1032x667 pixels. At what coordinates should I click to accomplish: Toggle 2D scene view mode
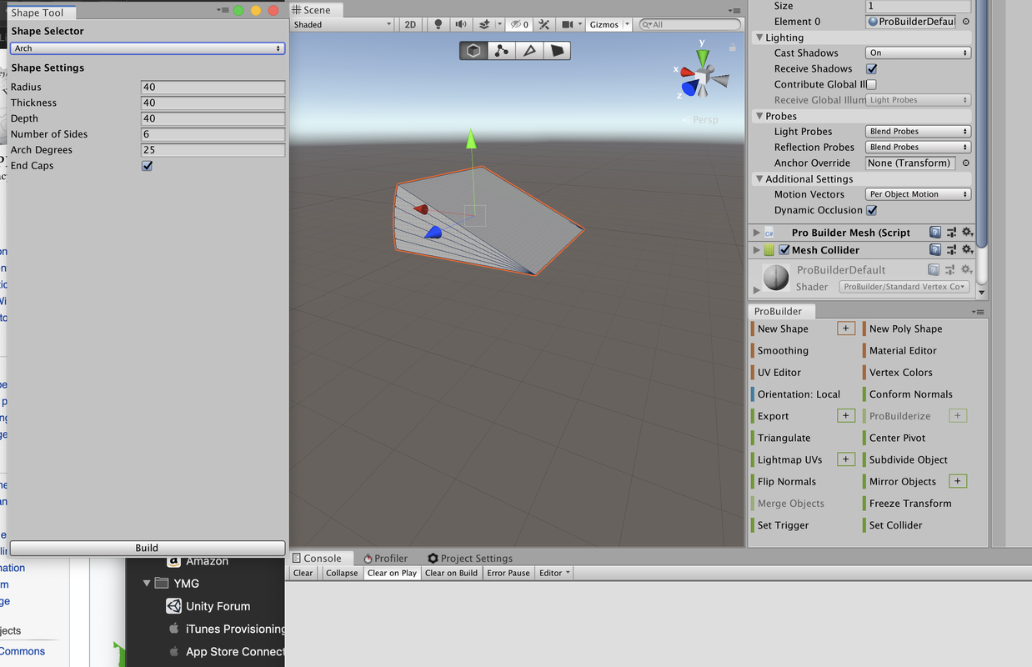[x=410, y=24]
